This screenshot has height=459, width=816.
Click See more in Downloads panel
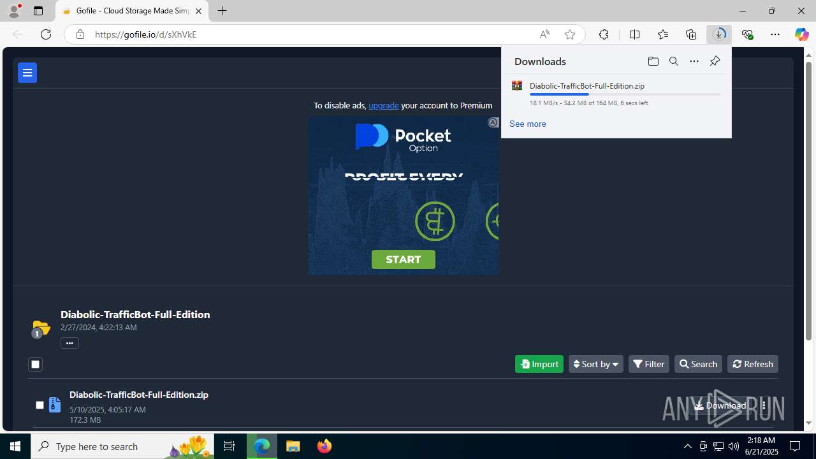(x=527, y=124)
